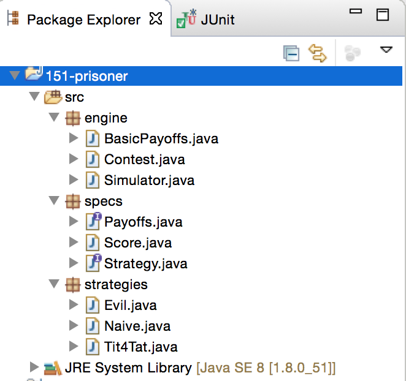Expand the JRE System Library node
This screenshot has height=381, width=406.
coord(34,368)
